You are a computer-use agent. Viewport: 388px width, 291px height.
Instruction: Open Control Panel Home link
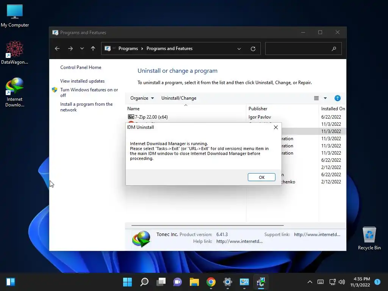point(81,67)
